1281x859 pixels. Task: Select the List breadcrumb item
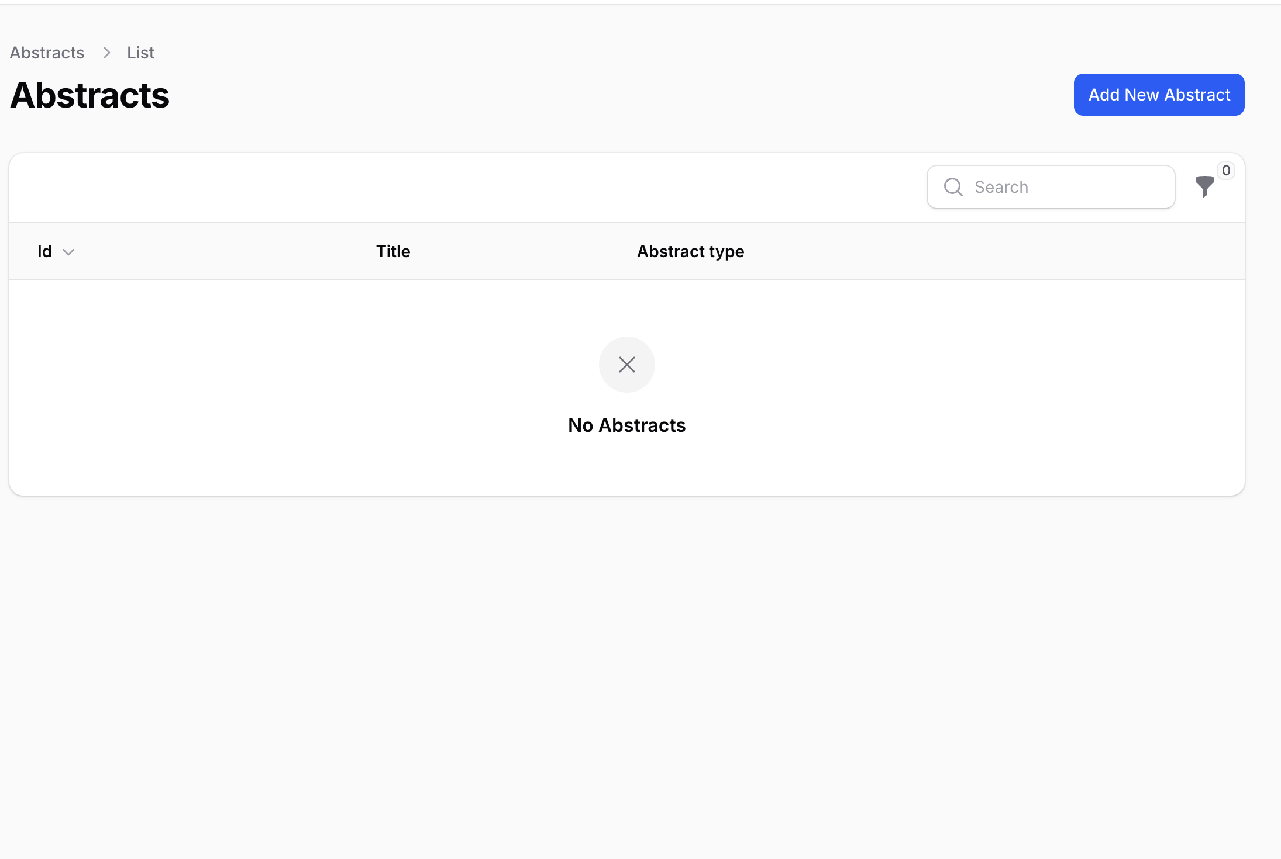140,53
